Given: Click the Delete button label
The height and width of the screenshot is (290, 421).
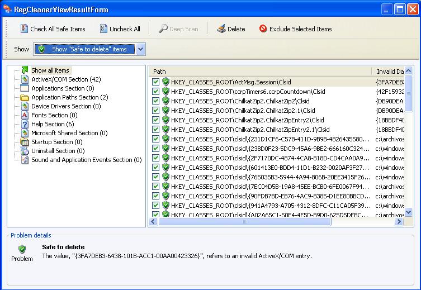Looking at the screenshot, I should (236, 29).
